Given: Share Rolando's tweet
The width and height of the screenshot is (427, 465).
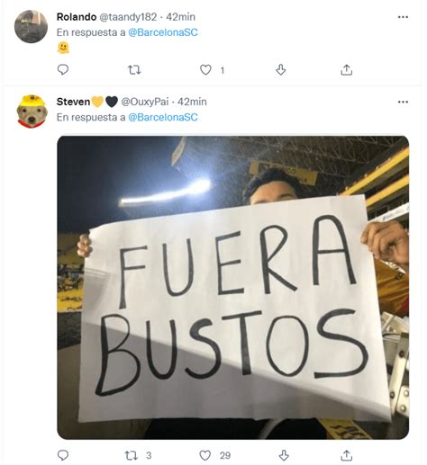Looking at the screenshot, I should click(x=346, y=69).
